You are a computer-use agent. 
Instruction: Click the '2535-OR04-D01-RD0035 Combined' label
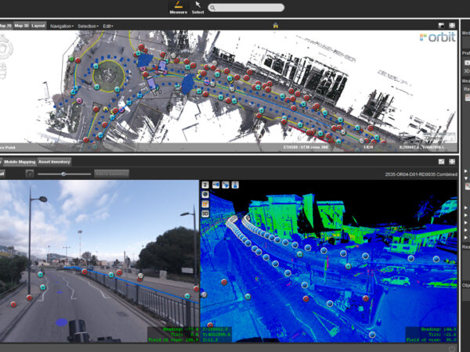click(x=421, y=174)
